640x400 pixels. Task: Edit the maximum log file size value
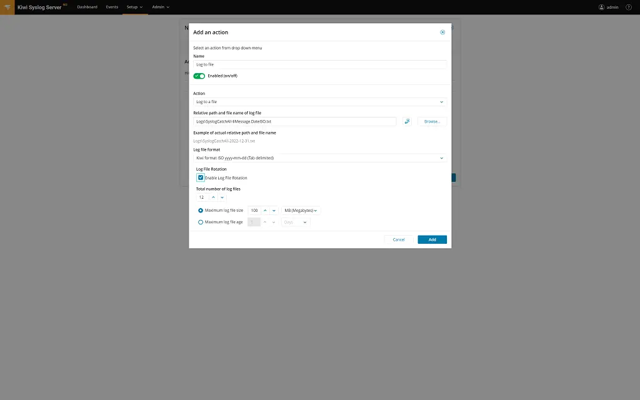click(254, 211)
